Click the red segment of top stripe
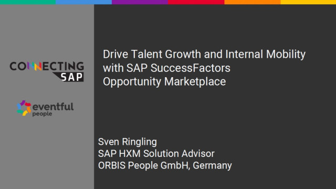Screen dimensions: 336x189 point(196,2)
